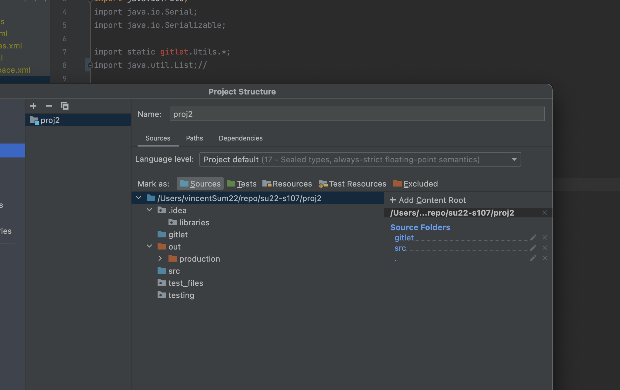The height and width of the screenshot is (390, 620).
Task: Switch to the Dependencies tab
Action: (x=241, y=138)
